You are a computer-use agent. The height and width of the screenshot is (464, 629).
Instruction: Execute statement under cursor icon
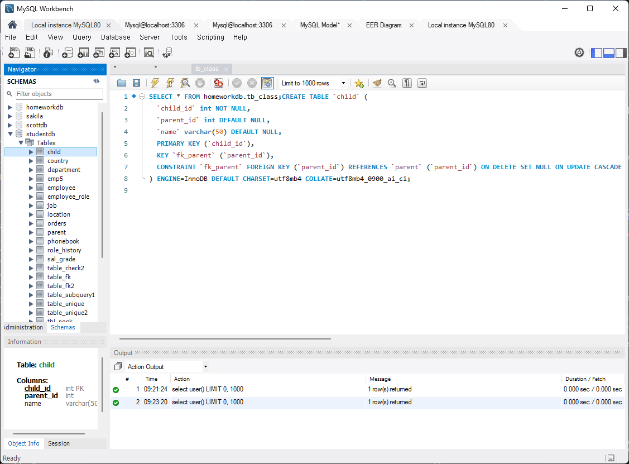[170, 83]
